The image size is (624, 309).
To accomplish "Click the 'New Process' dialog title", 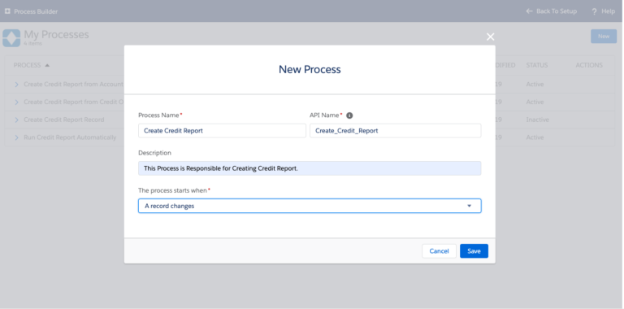I will (310, 69).
